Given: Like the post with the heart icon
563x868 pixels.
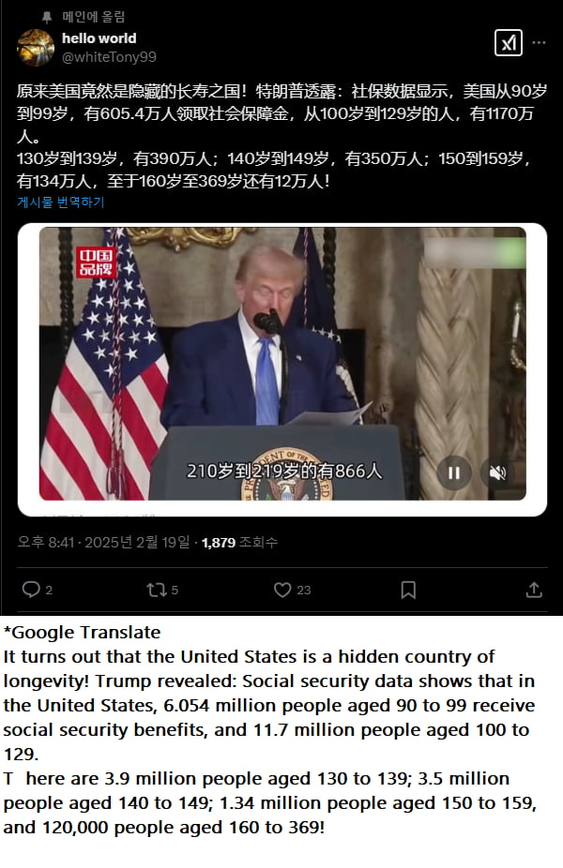Looking at the screenshot, I should tap(282, 590).
